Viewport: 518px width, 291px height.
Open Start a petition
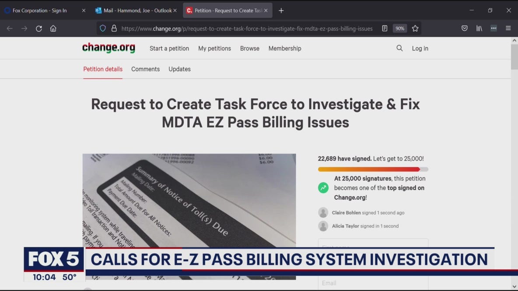point(169,48)
